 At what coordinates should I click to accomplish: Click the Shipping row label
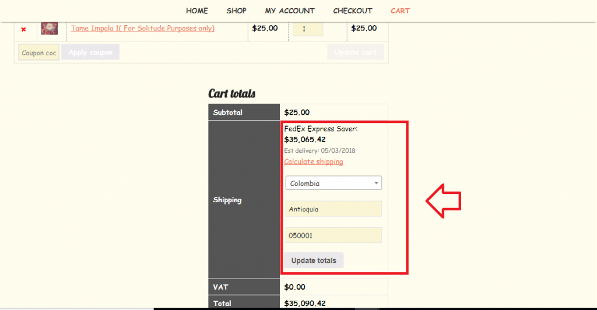click(227, 200)
